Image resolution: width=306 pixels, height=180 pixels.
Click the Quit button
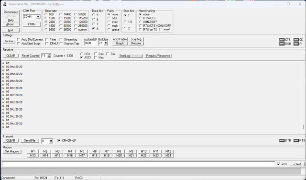(11, 30)
